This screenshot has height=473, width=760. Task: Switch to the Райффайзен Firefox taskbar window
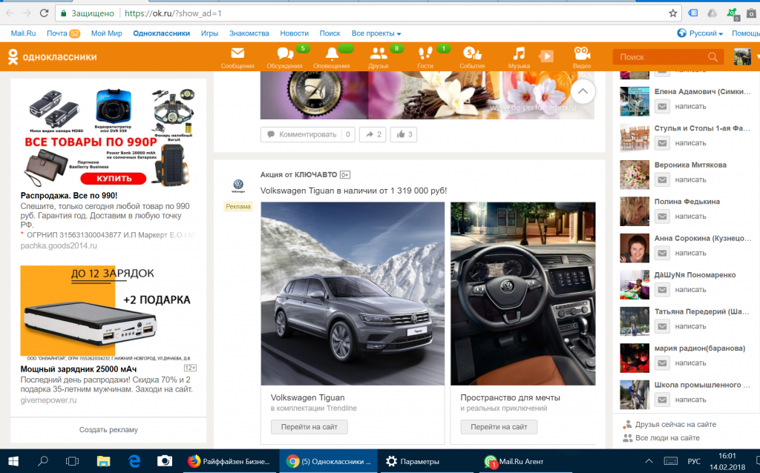[230, 461]
